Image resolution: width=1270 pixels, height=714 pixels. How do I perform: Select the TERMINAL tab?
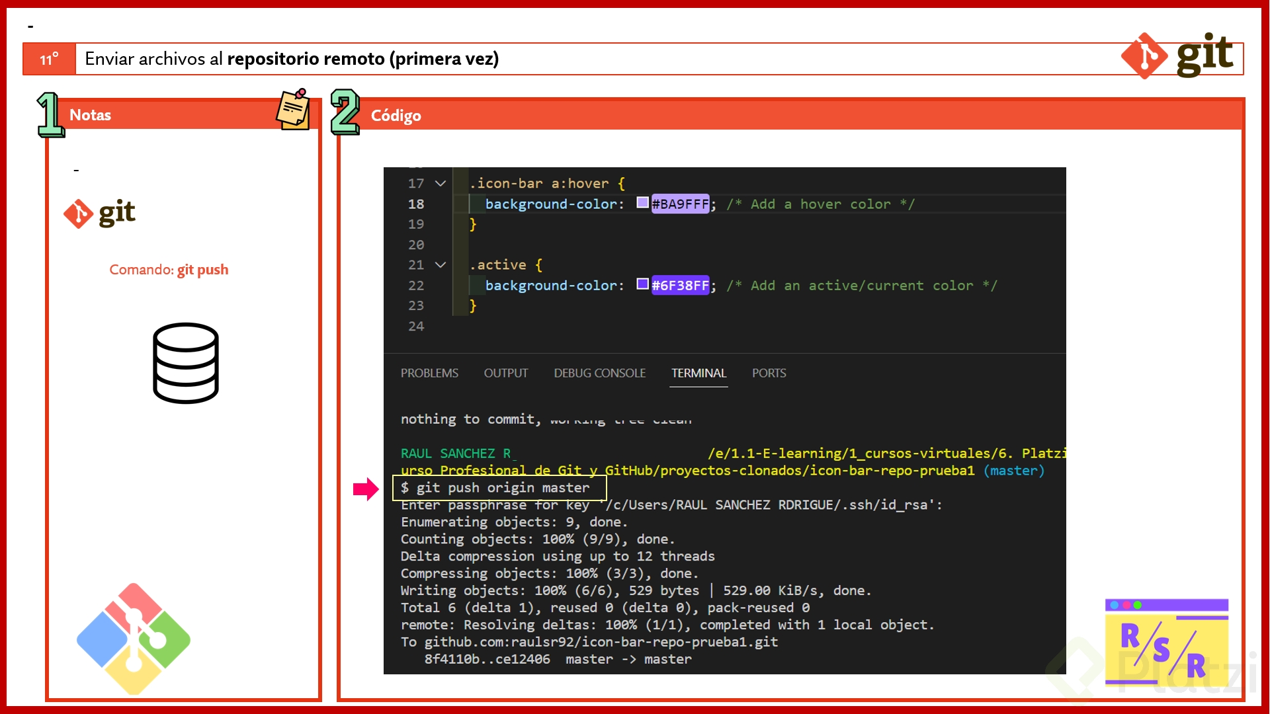(x=698, y=373)
